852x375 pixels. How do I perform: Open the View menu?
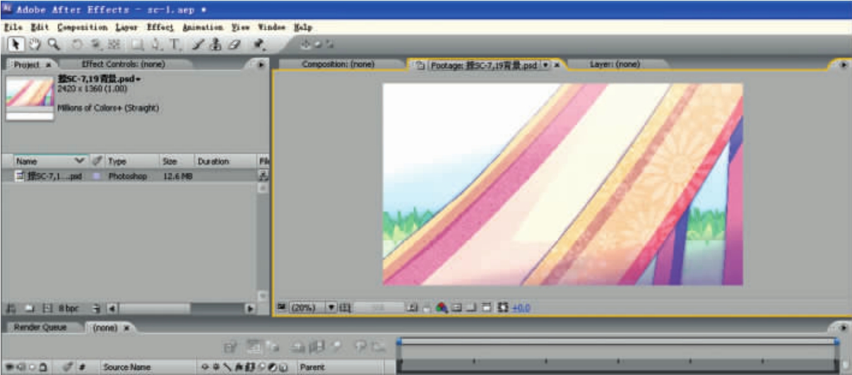[240, 28]
